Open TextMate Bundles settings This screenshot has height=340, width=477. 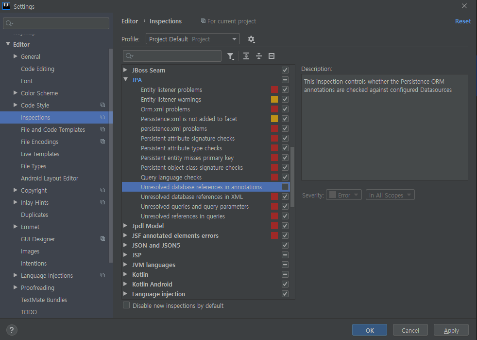(44, 300)
